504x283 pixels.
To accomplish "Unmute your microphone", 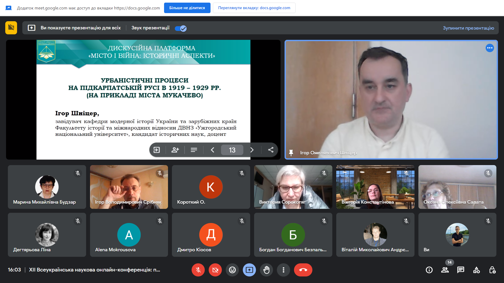I will [198, 270].
